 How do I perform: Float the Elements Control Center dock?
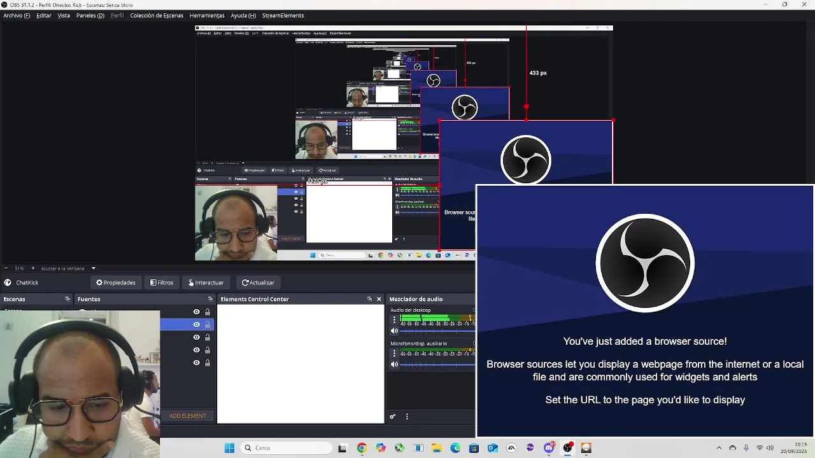click(369, 299)
